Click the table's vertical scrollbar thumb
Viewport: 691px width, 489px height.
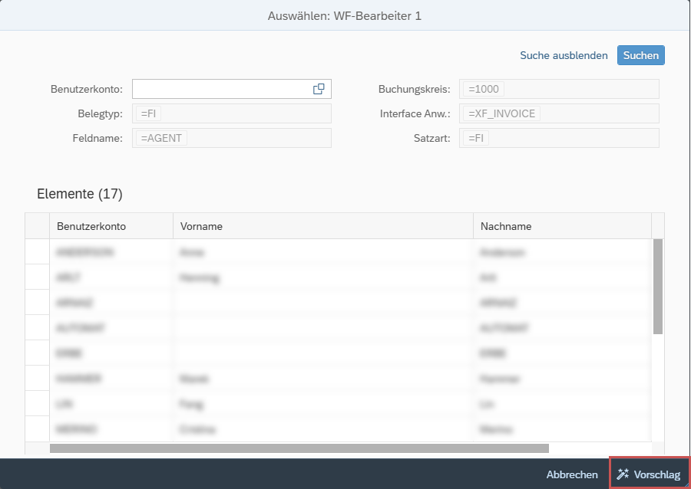click(658, 286)
